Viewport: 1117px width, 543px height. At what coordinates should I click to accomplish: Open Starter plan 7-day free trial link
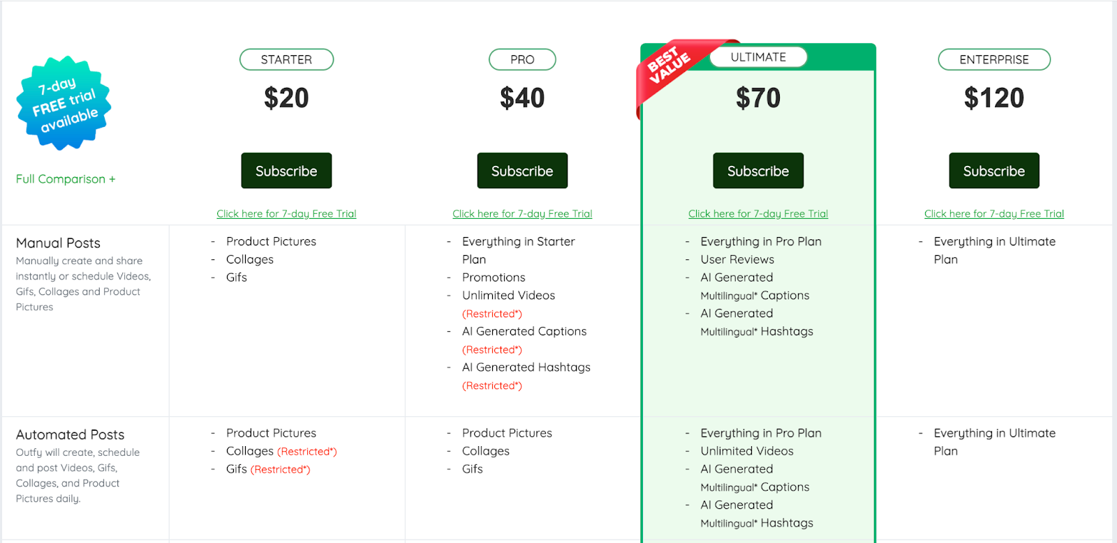point(286,214)
